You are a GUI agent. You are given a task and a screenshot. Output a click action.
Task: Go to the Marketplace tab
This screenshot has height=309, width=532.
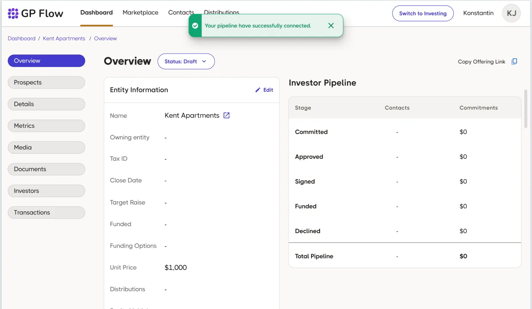140,13
